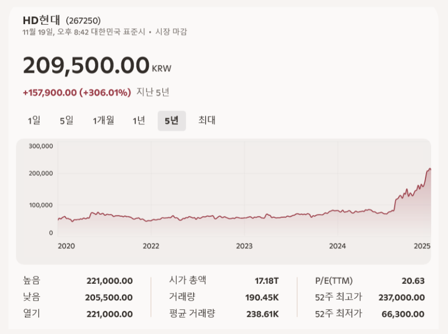This screenshot has height=334, width=448.
Task: Select the 5일 time range tab
Action: click(x=66, y=120)
